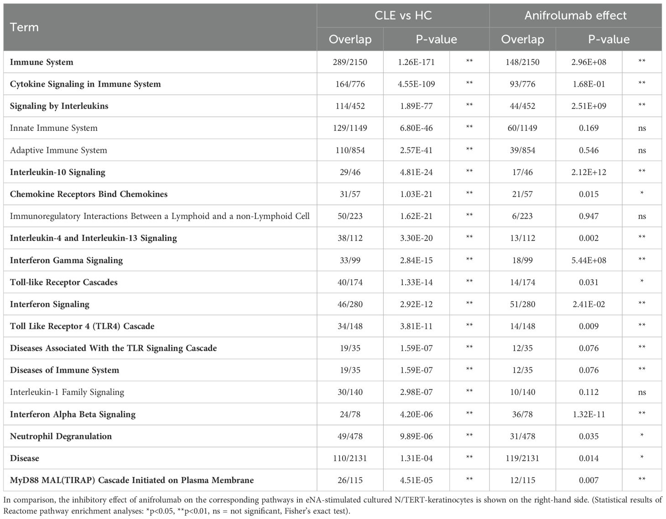Click the Anifrolumab overlap value 36/78

point(522,415)
